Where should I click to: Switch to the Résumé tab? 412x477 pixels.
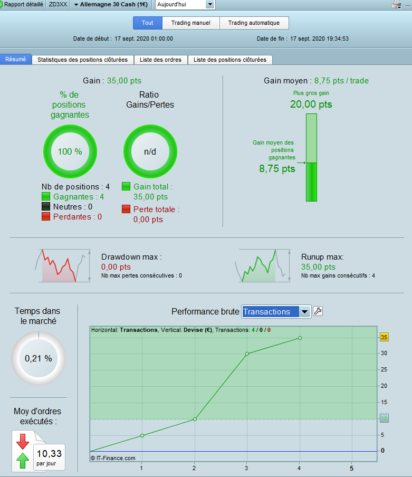[15, 59]
